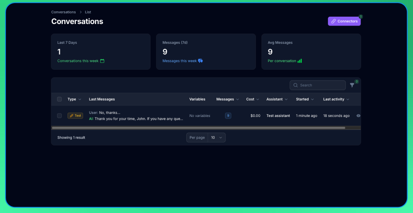
Task: Click the filter count badge 0
Action: (357, 82)
